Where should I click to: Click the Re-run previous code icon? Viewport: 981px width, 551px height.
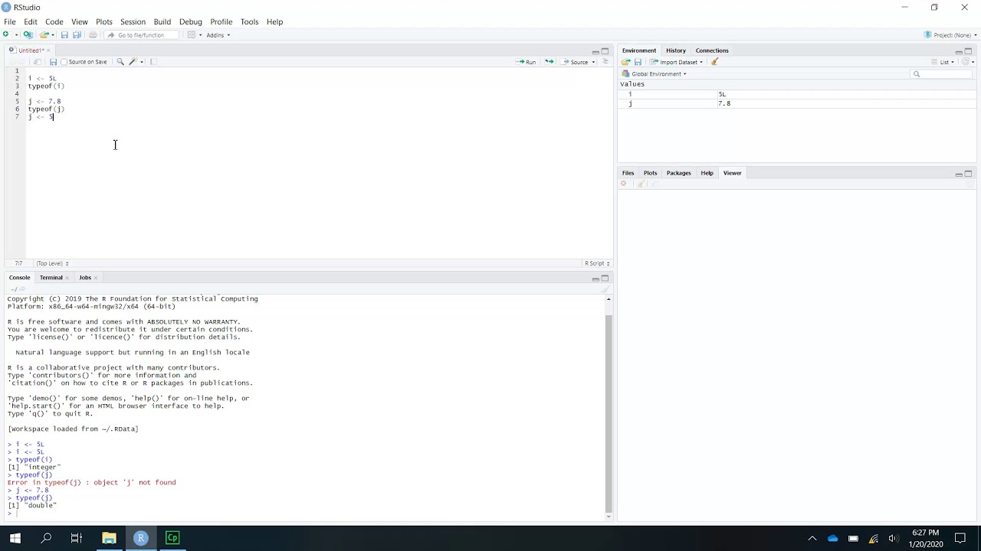coord(549,62)
